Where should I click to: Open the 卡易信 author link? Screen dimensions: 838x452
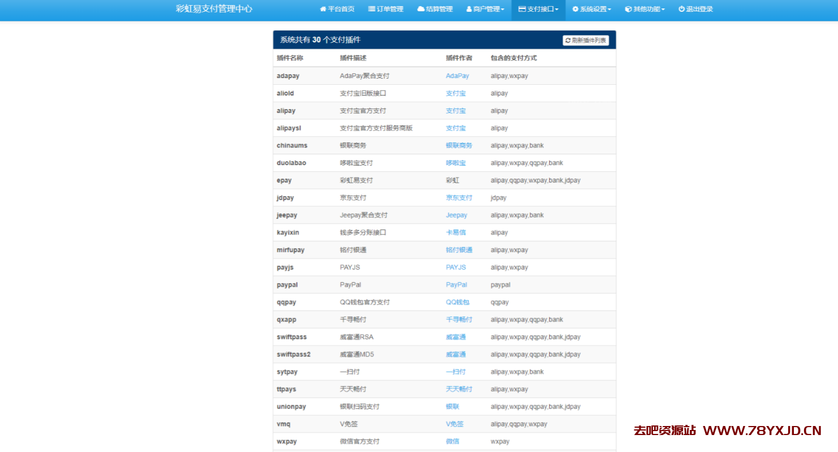tap(455, 232)
